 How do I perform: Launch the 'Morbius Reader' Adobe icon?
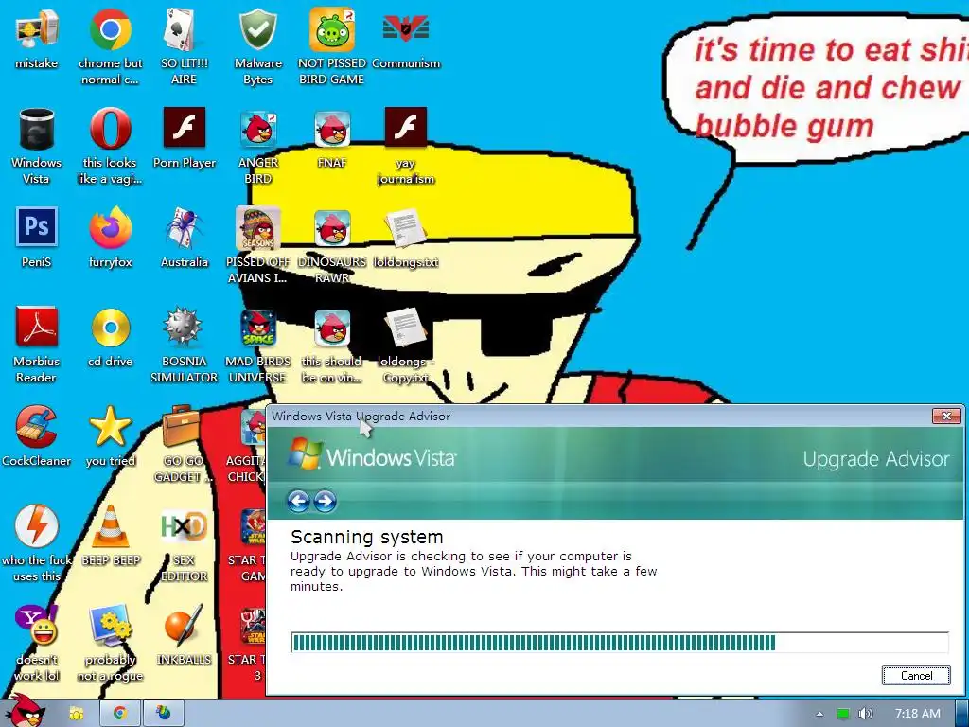(37, 327)
